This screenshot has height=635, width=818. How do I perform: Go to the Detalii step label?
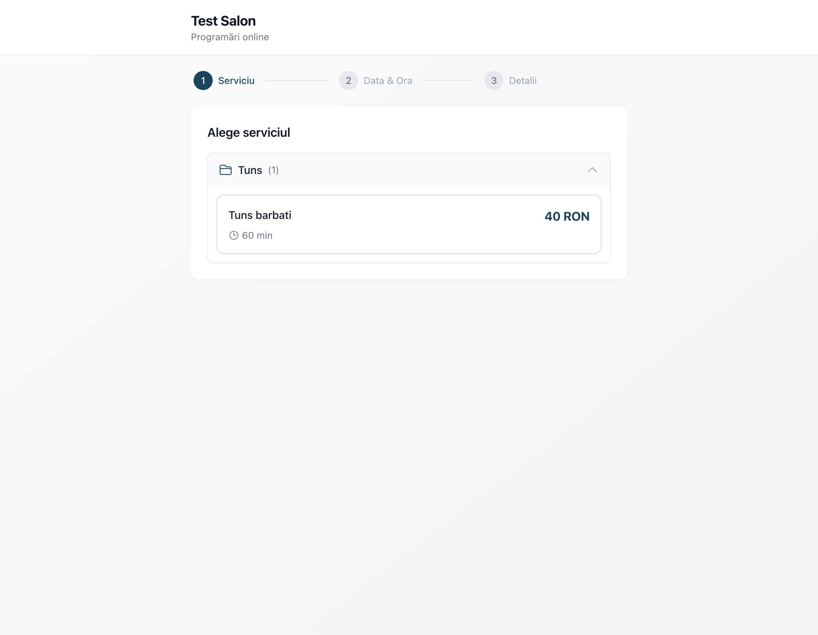[522, 80]
